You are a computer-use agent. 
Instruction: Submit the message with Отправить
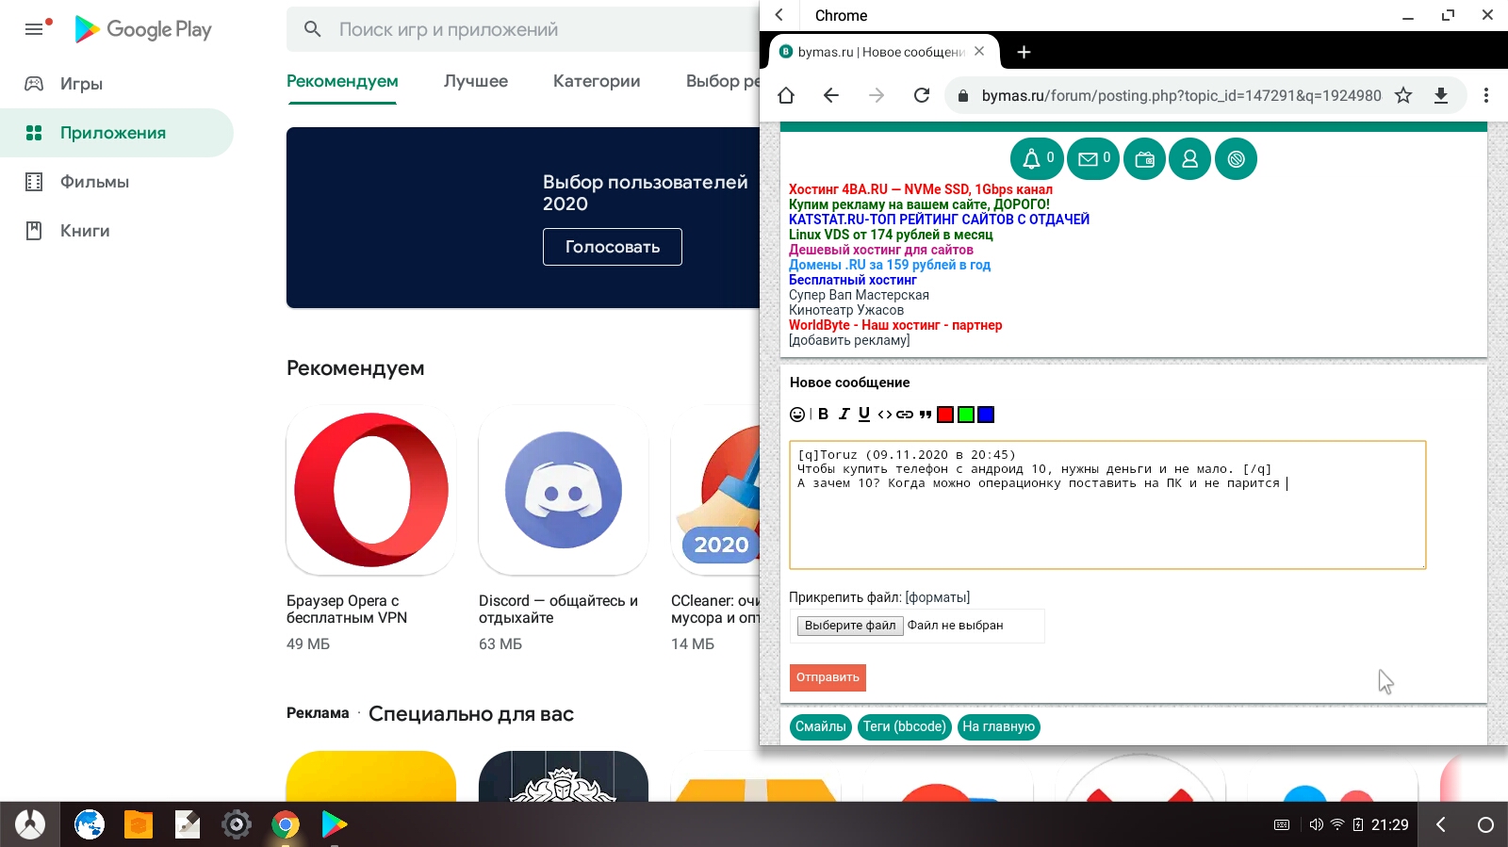coord(828,677)
